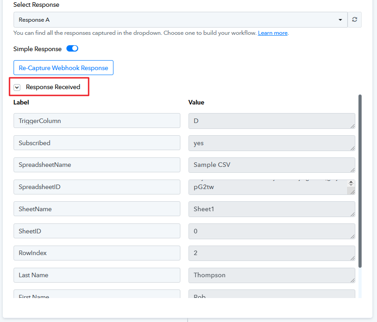This screenshot has width=377, height=322.
Task: Click the Sample CSV value field
Action: [271, 165]
